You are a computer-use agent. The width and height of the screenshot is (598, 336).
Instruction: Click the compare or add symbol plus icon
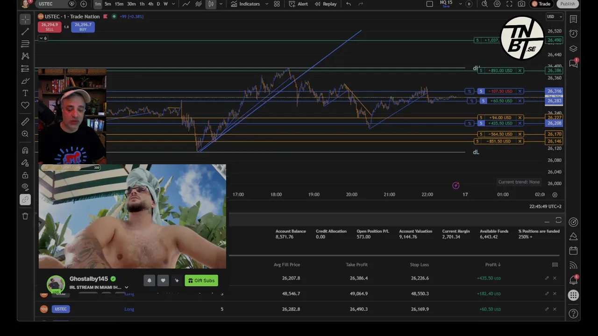click(x=83, y=4)
